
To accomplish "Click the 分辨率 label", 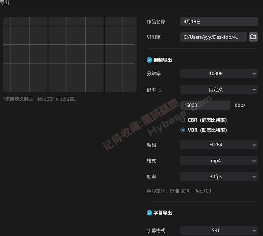I will click(154, 73).
